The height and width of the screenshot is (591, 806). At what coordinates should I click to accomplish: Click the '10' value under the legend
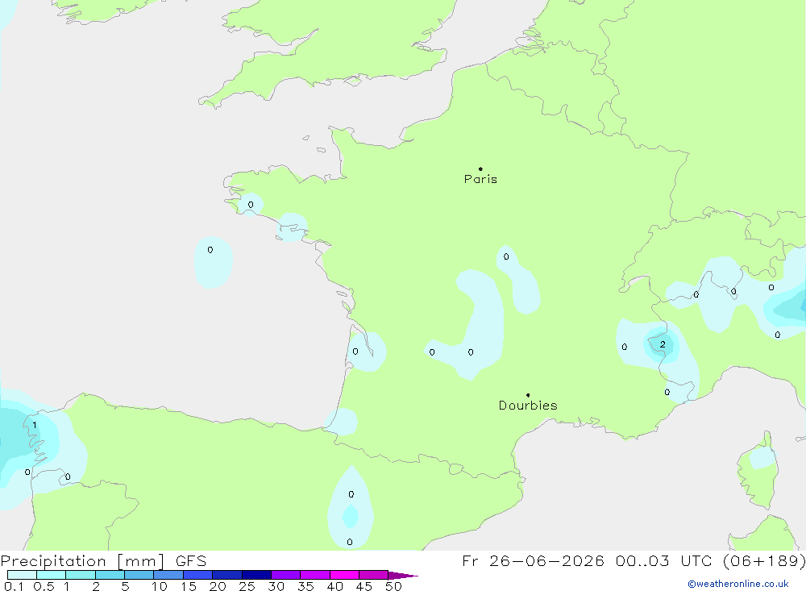[x=160, y=586]
